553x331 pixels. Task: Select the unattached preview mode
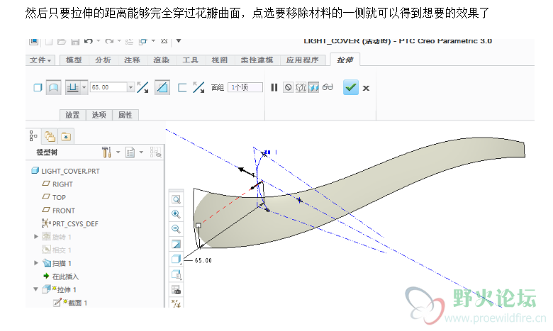coord(301,87)
